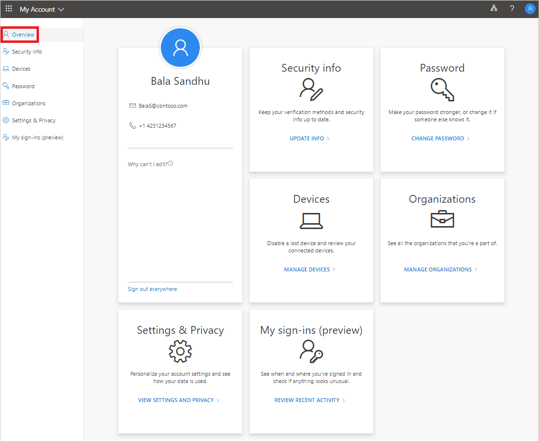
Task: Click the info icon beside Why can't I edit
Action: tap(171, 164)
